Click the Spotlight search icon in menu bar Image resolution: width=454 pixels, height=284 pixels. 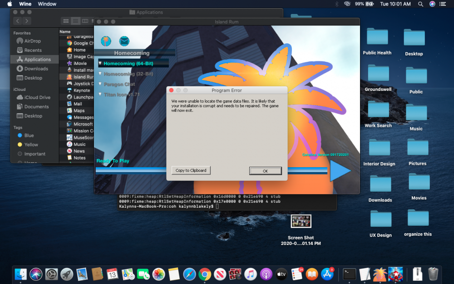pos(420,4)
